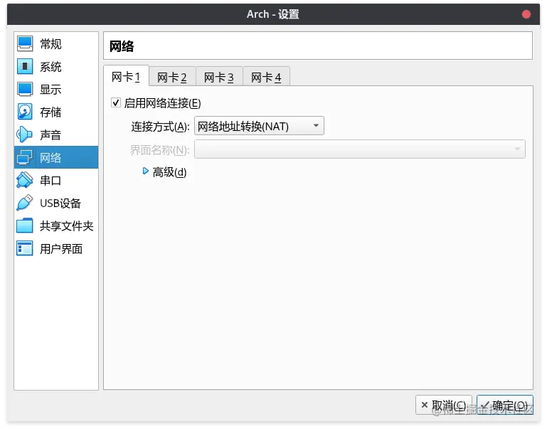Open the 常规 settings category
The image size is (547, 429).
56,43
